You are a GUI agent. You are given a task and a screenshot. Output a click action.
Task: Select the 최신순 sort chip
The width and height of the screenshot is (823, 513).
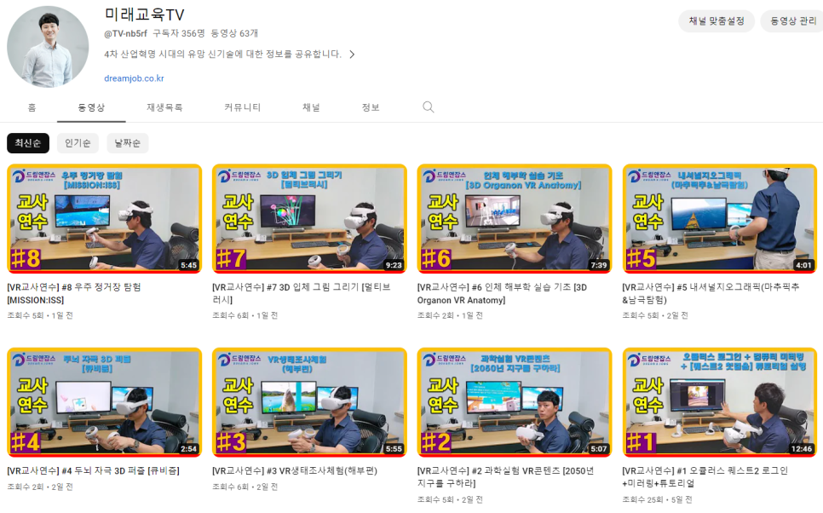click(28, 143)
